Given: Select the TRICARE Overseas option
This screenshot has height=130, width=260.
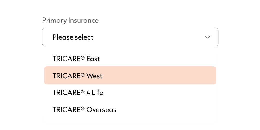Looking at the screenshot, I should (84, 110).
